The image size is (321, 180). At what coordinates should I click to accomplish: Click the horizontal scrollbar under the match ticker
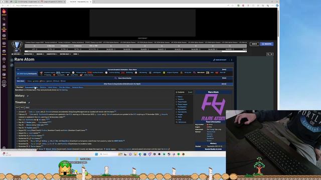[136, 51]
